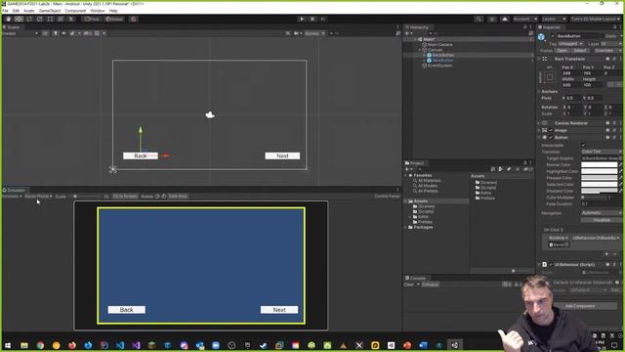This screenshot has width=625, height=352.
Task: Open the File menu
Action: click(5, 11)
